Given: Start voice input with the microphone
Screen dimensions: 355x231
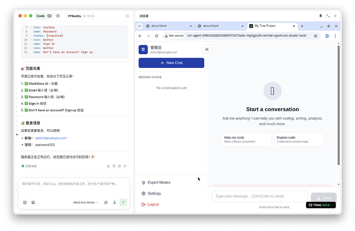Looking at the screenshot, I should tap(115, 203).
